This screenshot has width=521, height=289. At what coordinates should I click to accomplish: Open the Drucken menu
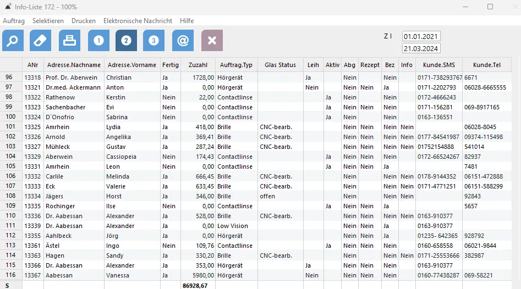[x=84, y=21]
